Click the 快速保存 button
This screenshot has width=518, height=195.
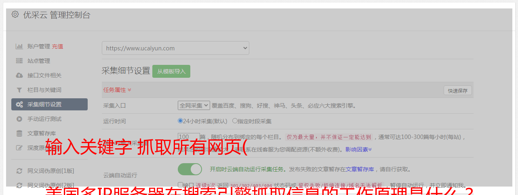tap(458, 91)
